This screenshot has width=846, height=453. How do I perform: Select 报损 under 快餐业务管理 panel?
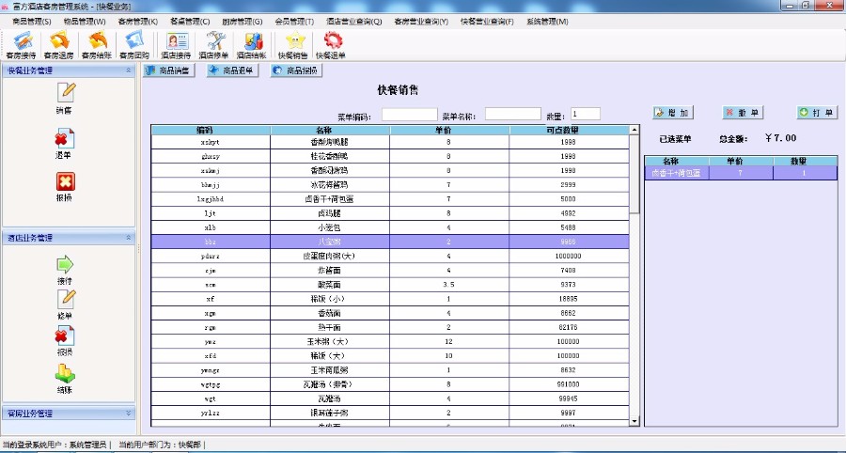[x=64, y=187]
